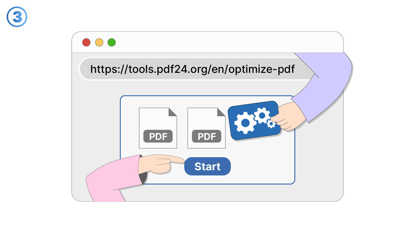Viewport: 415px width, 233px height.
Task: Click the red window dot
Action: pyautogui.click(x=86, y=42)
